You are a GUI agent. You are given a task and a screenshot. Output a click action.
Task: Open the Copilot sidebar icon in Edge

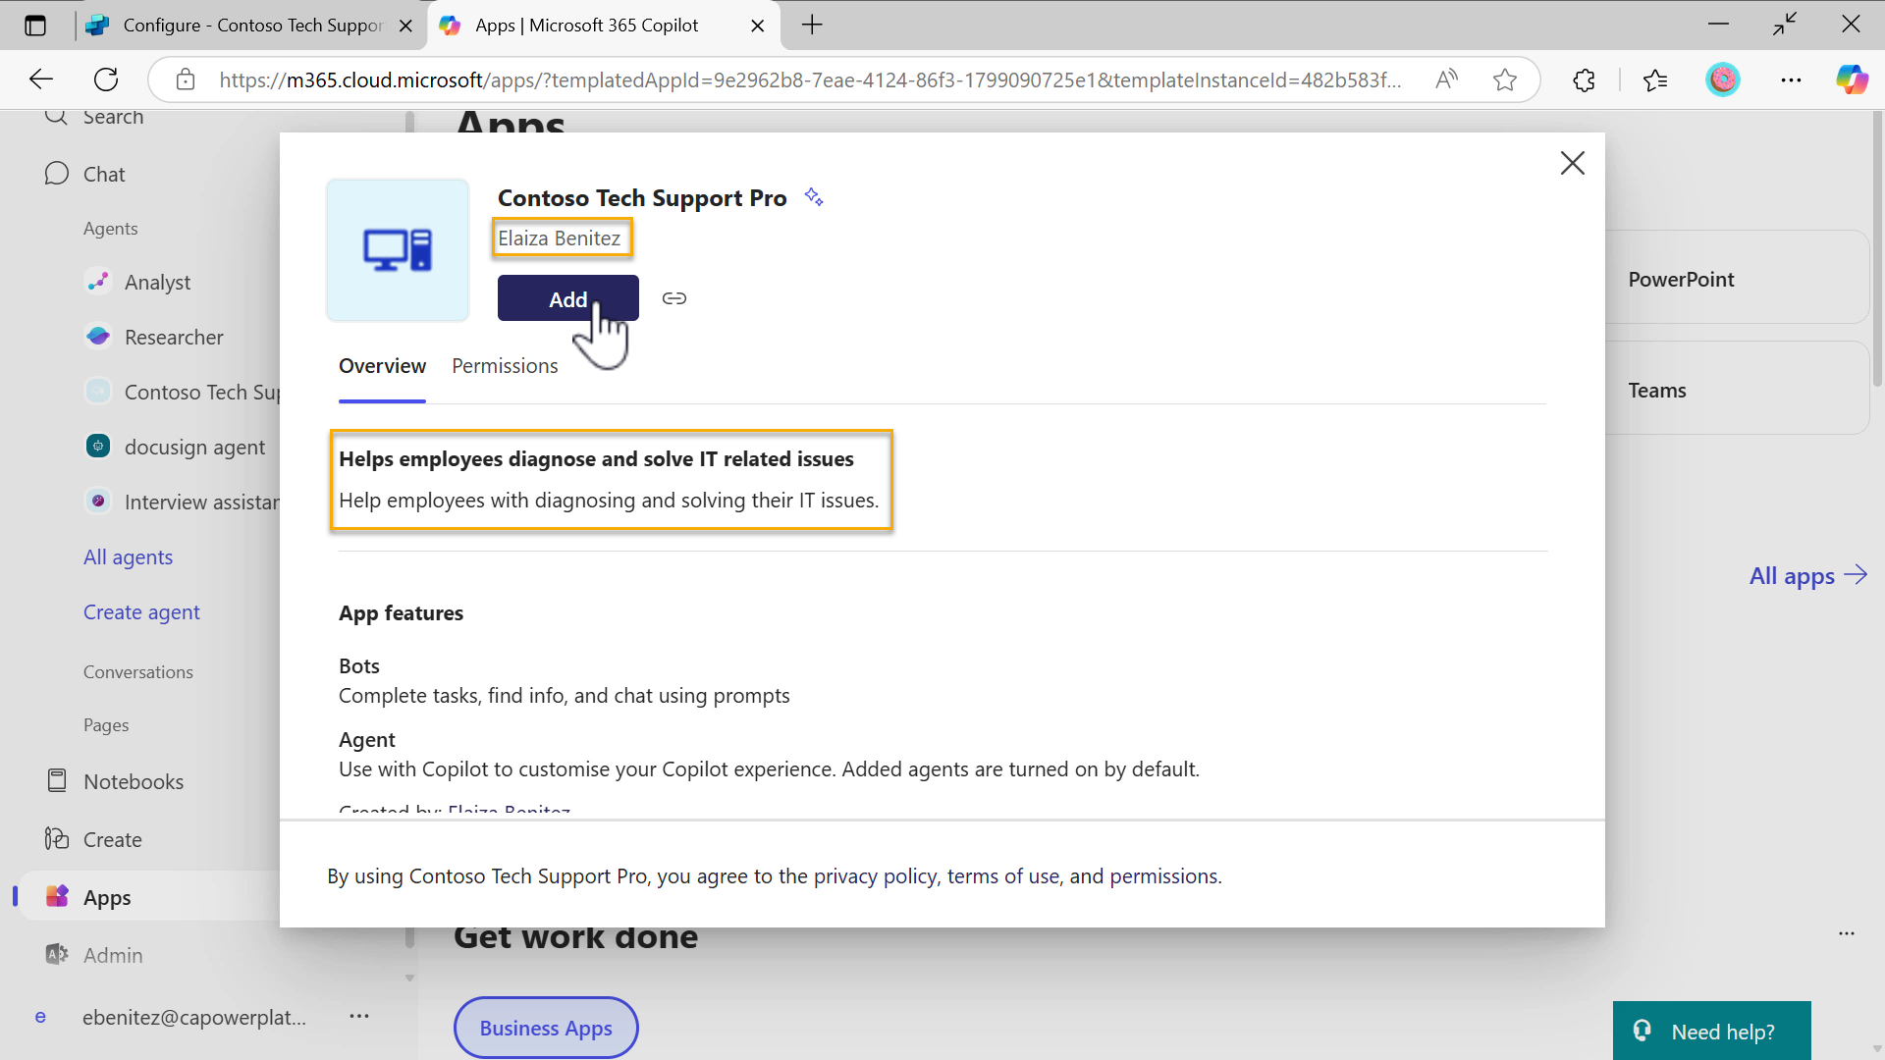pyautogui.click(x=1853, y=79)
